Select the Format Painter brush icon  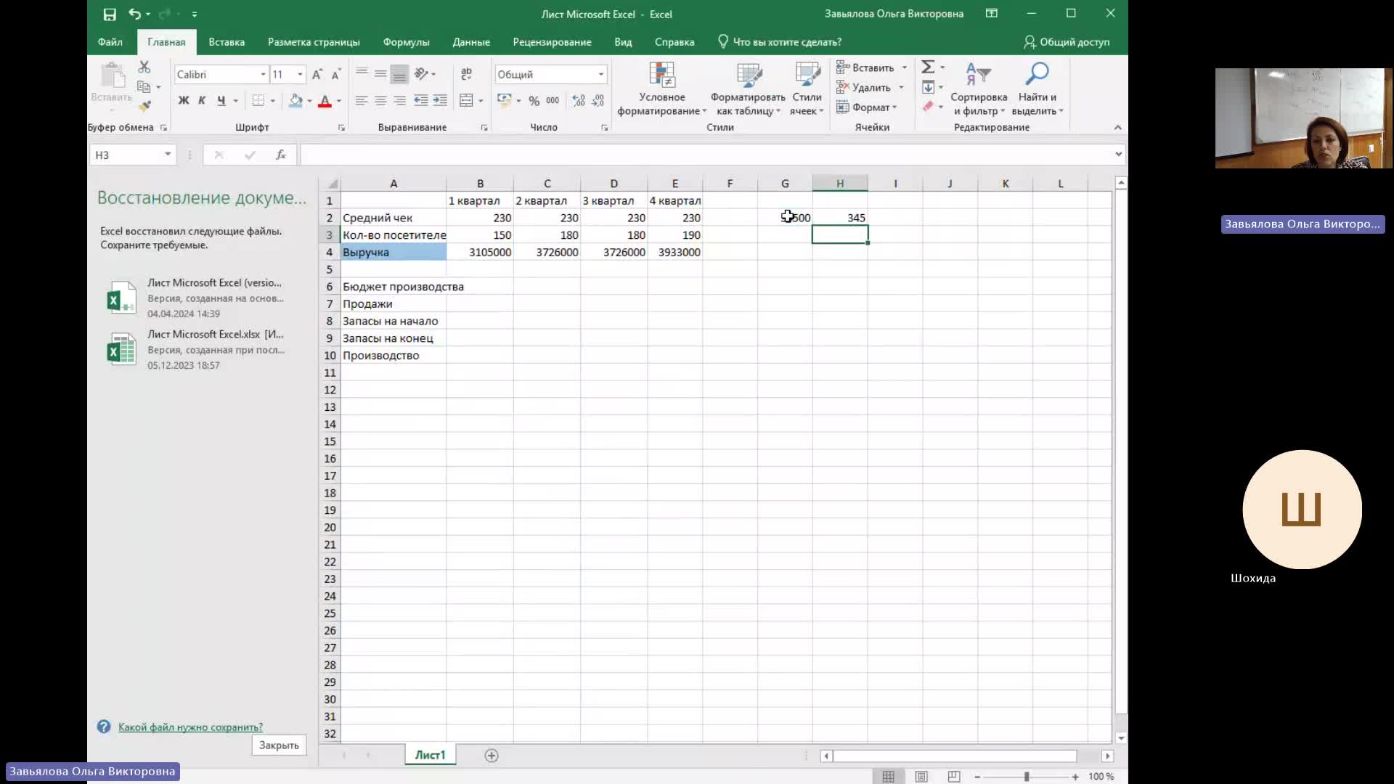[x=144, y=106]
